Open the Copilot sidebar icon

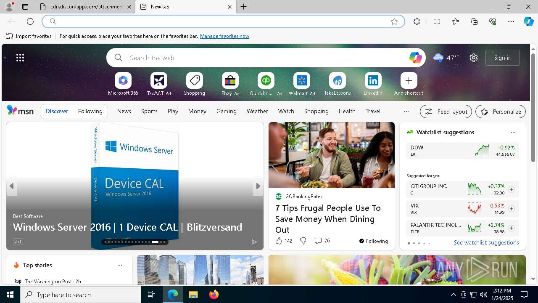pos(528,21)
